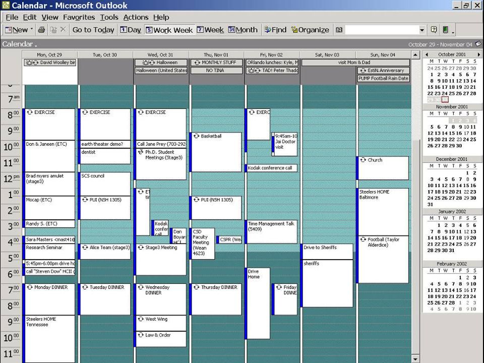Screen dimensions: 484x363
Task: Select the Mon, Oct 29 day header
Action: coord(49,54)
